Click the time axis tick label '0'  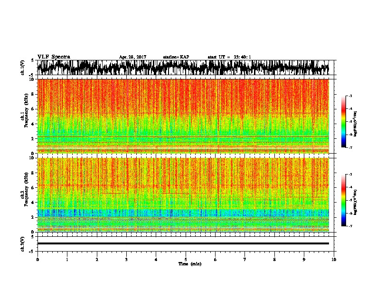pyautogui.click(x=38, y=260)
